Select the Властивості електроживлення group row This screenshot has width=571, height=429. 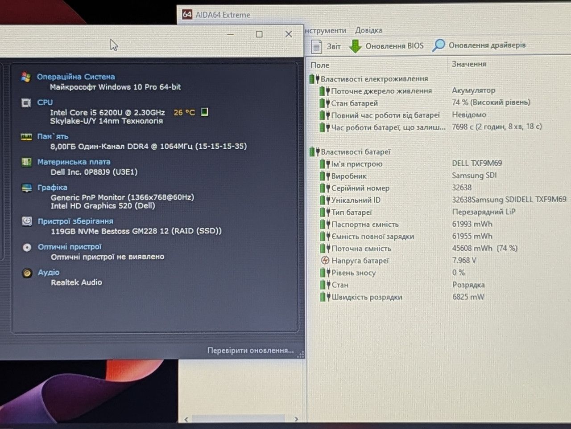(374, 79)
